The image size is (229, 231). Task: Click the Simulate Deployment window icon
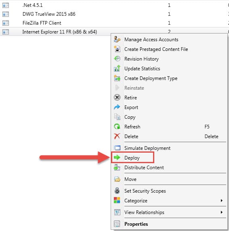click(x=117, y=148)
